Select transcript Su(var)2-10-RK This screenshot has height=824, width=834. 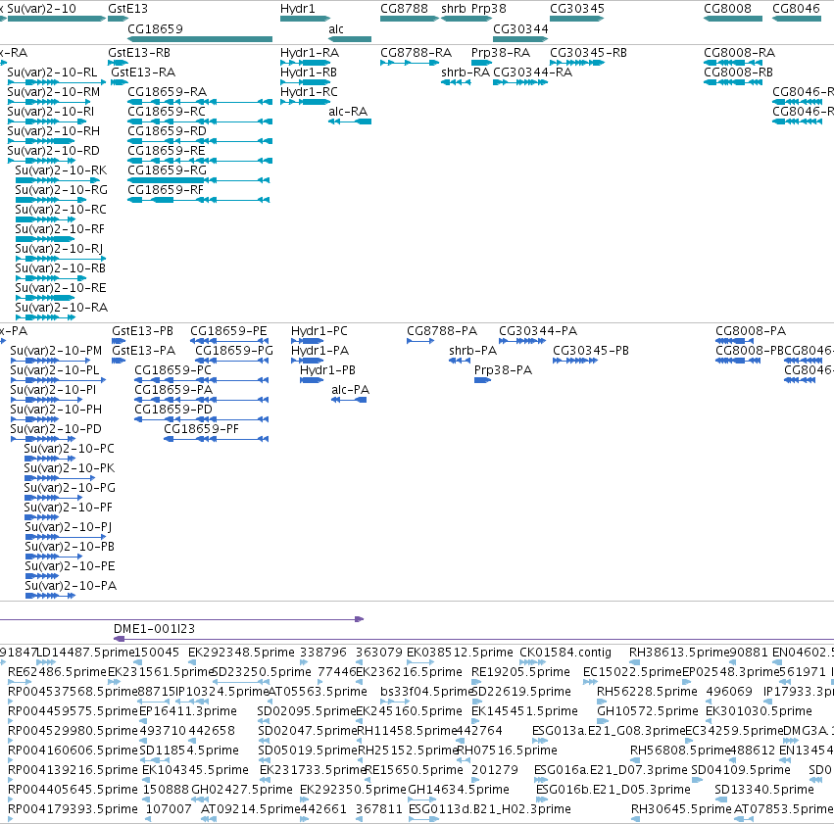(x=58, y=180)
